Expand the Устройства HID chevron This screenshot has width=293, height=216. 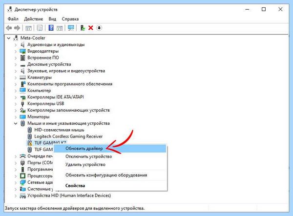point(16,196)
